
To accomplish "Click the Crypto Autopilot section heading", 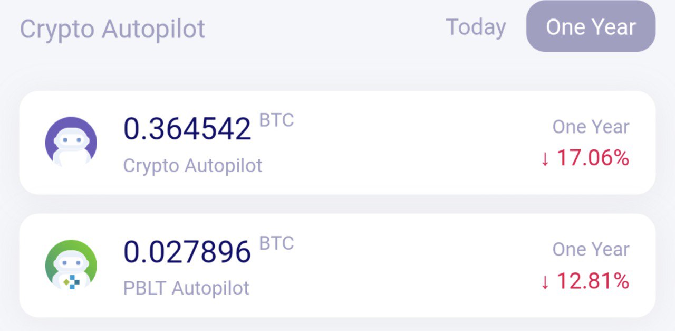I will point(112,29).
